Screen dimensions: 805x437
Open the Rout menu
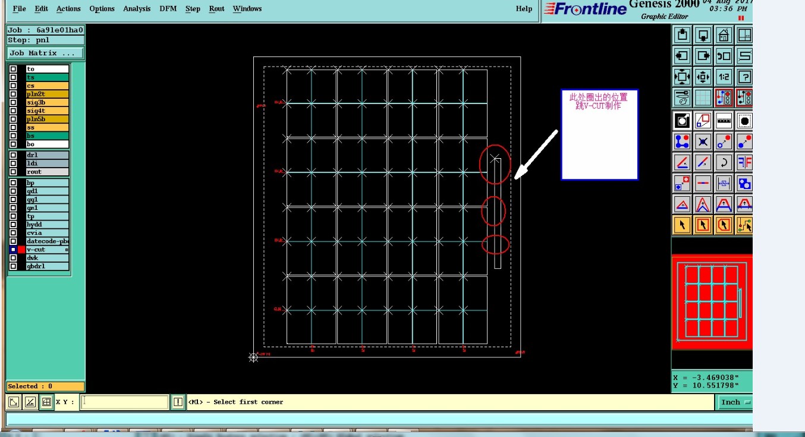click(217, 9)
